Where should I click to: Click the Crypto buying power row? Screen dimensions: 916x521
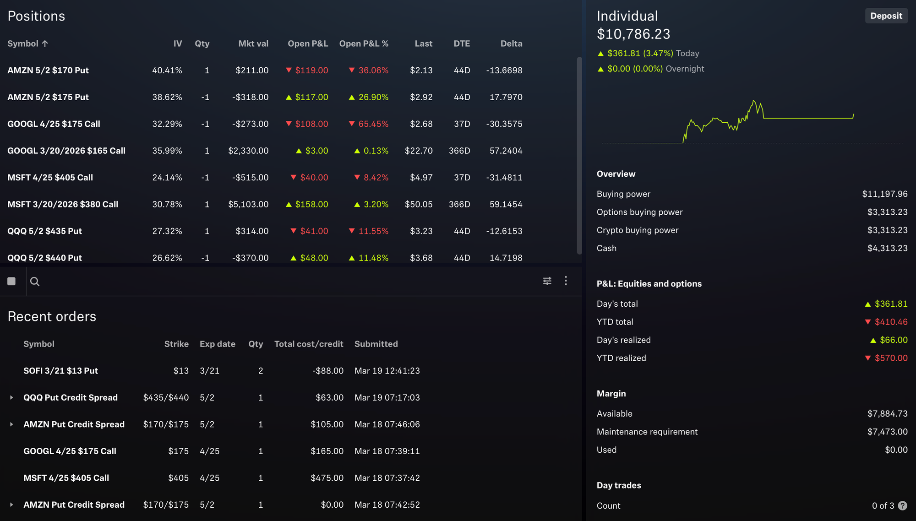coord(752,230)
